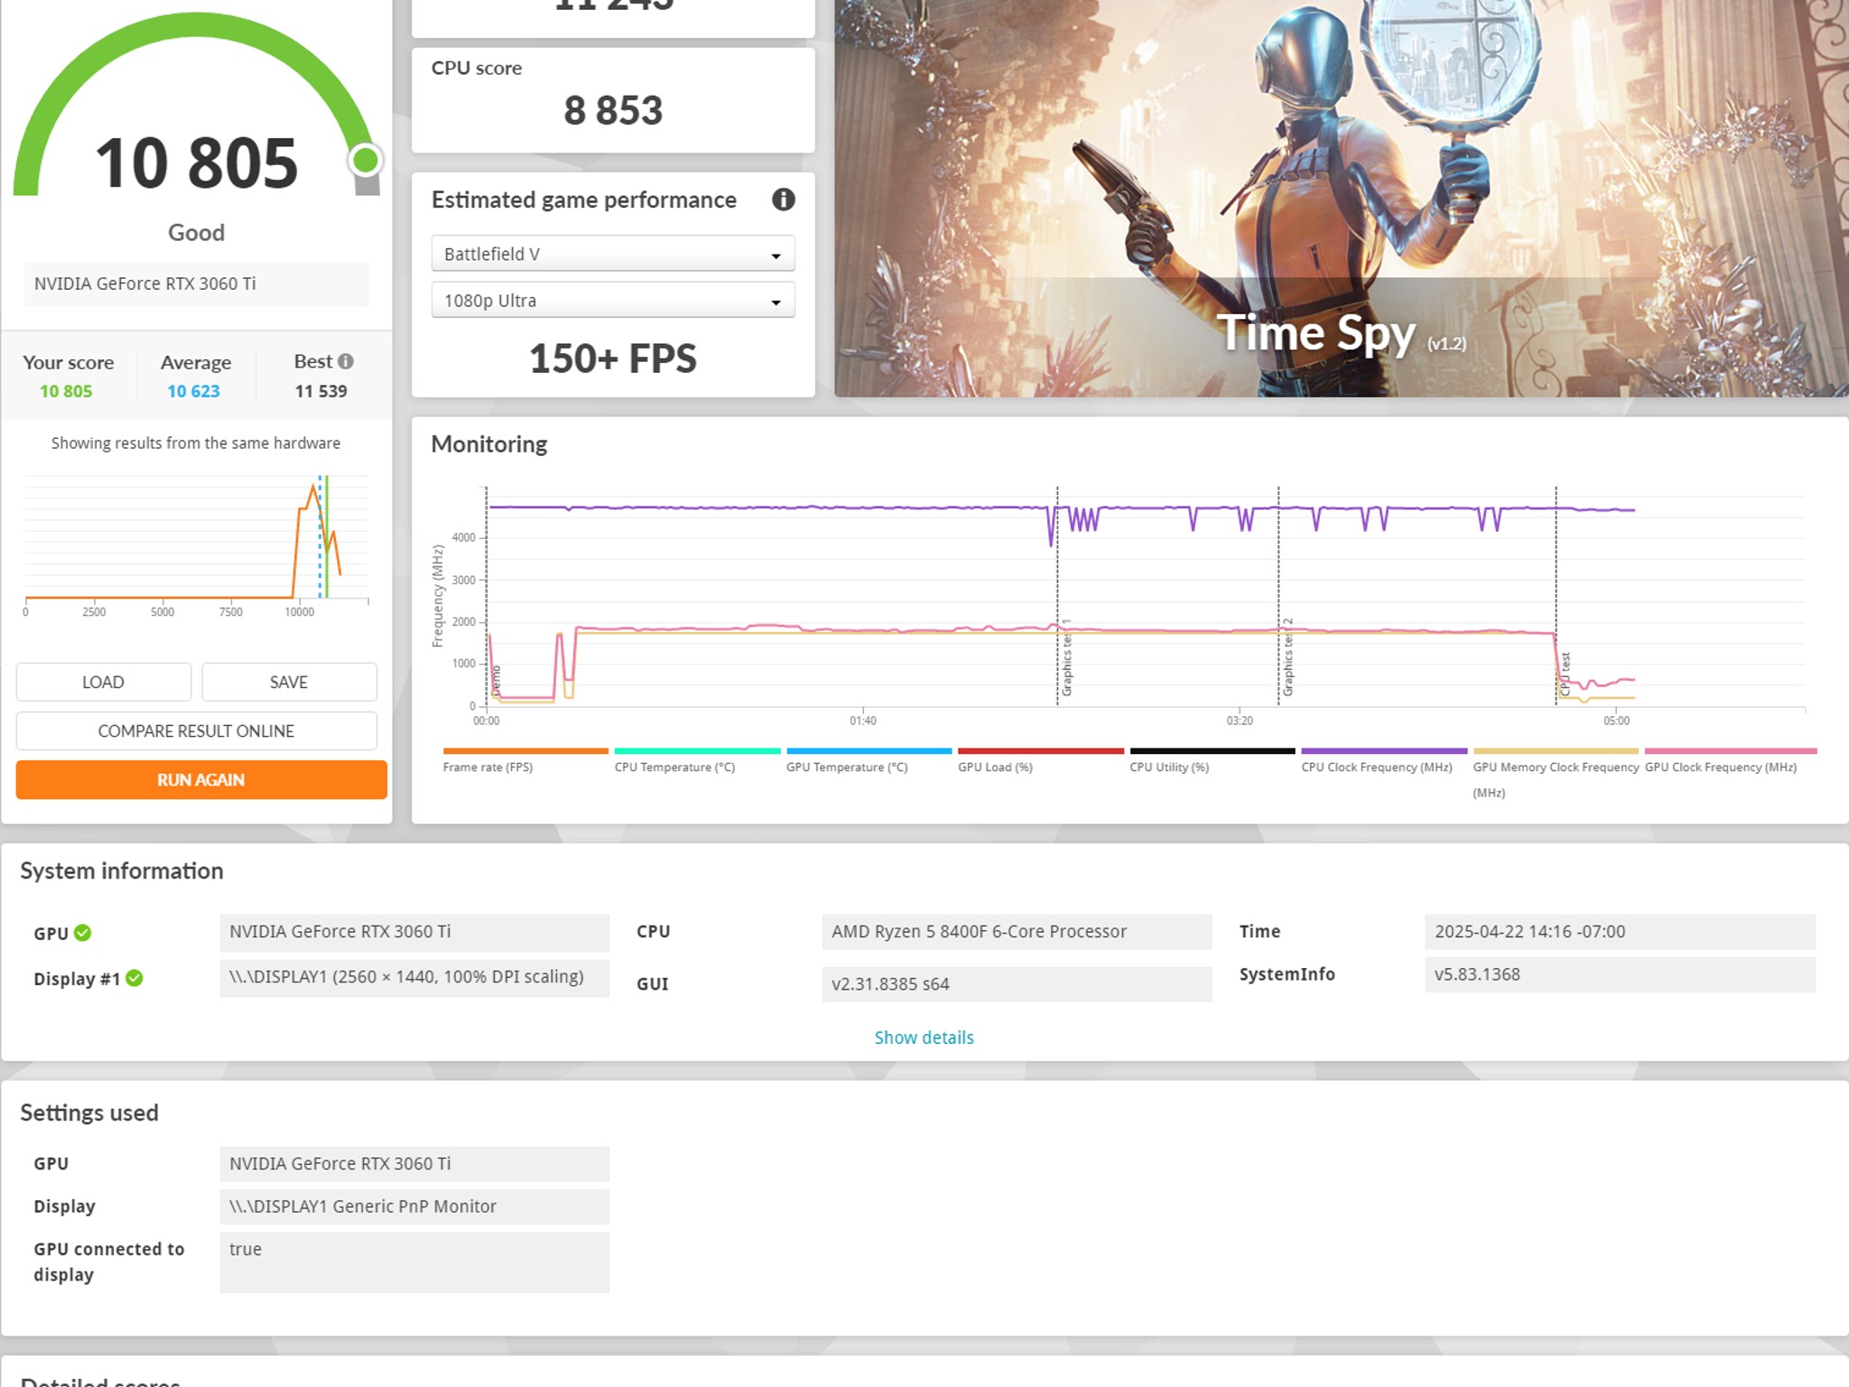
Task: Click the 150+ FPS estimate
Action: (x=613, y=358)
